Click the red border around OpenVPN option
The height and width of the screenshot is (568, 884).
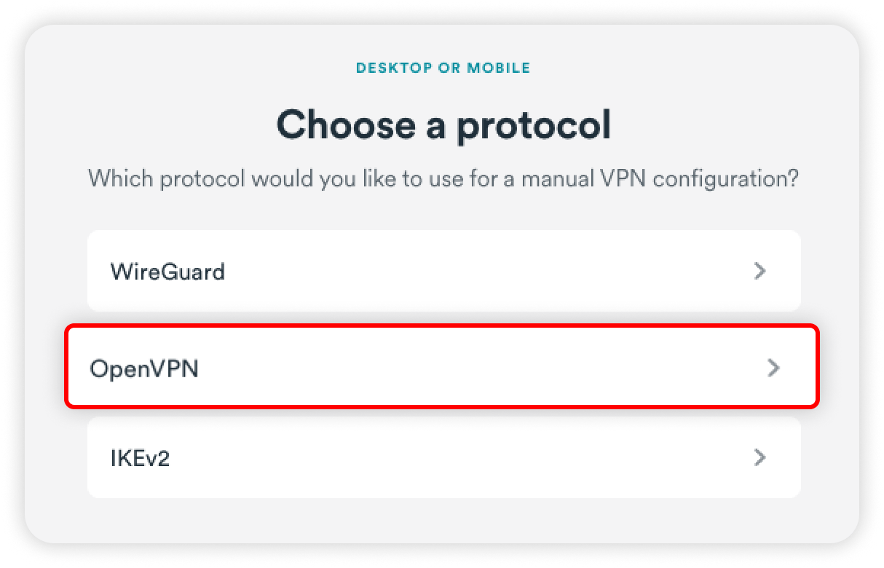[x=443, y=326]
